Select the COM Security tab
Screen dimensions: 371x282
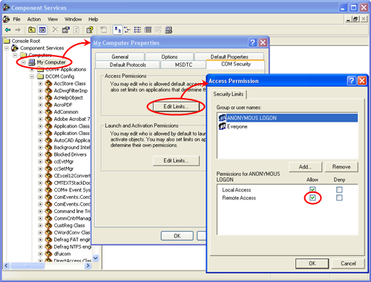click(236, 64)
